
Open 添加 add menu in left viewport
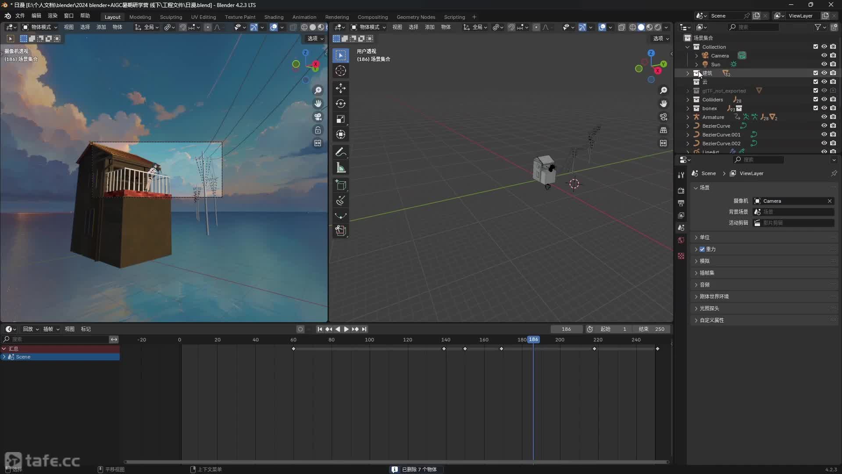pos(101,27)
